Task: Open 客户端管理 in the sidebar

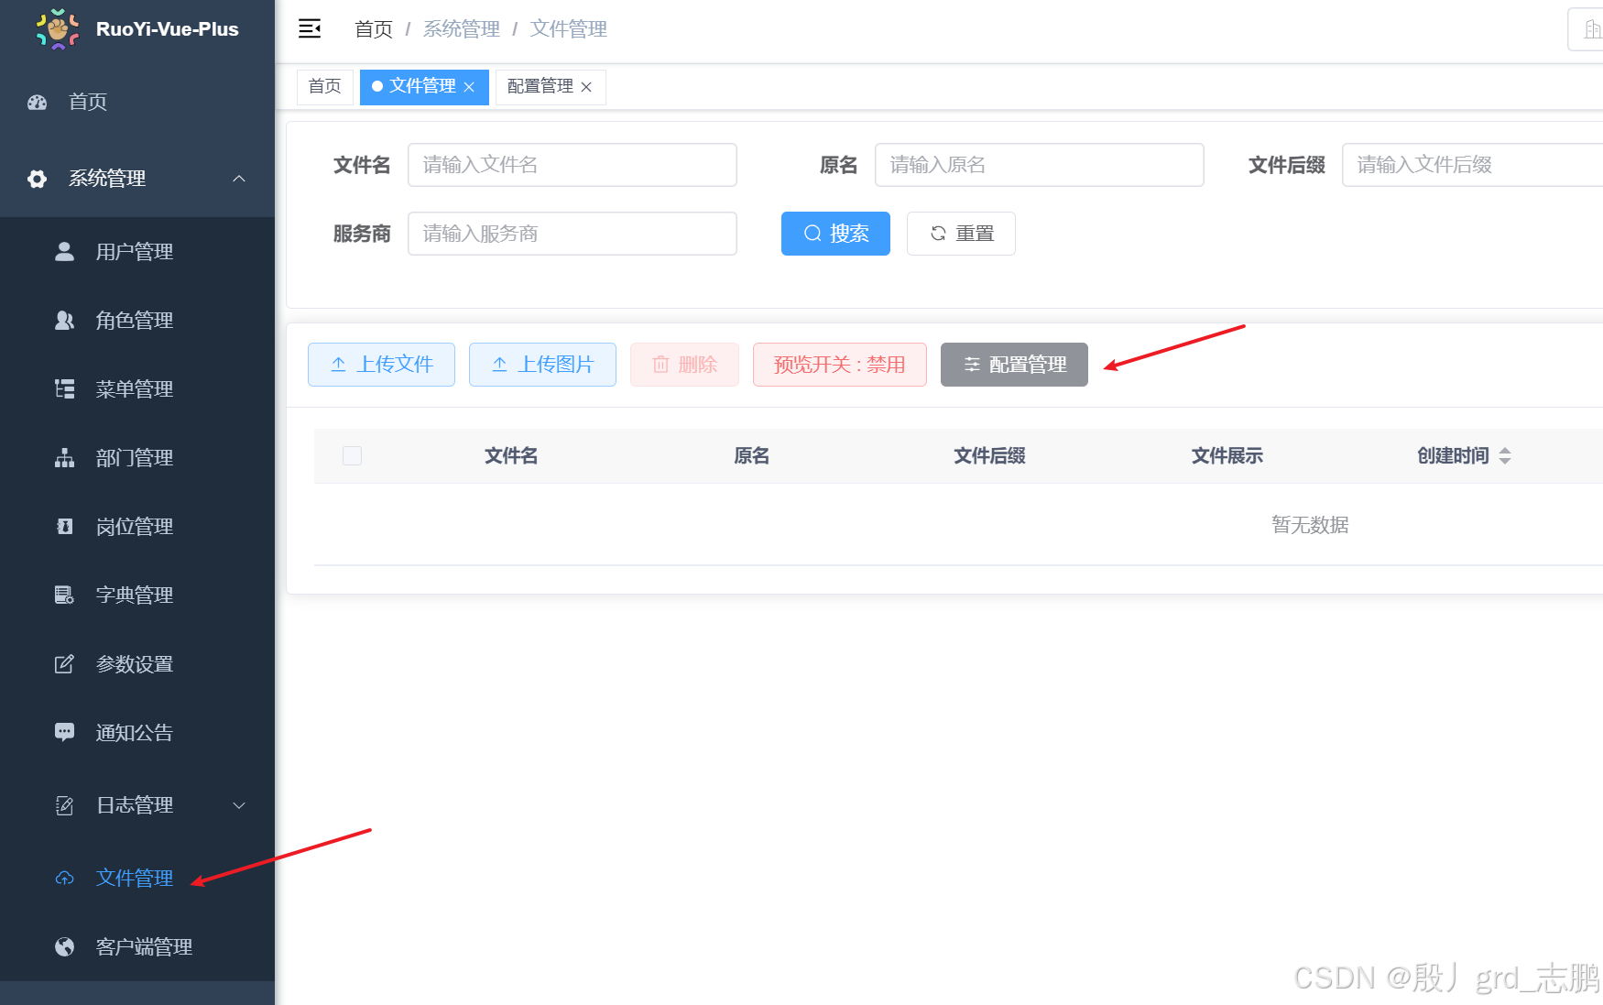Action: (137, 946)
